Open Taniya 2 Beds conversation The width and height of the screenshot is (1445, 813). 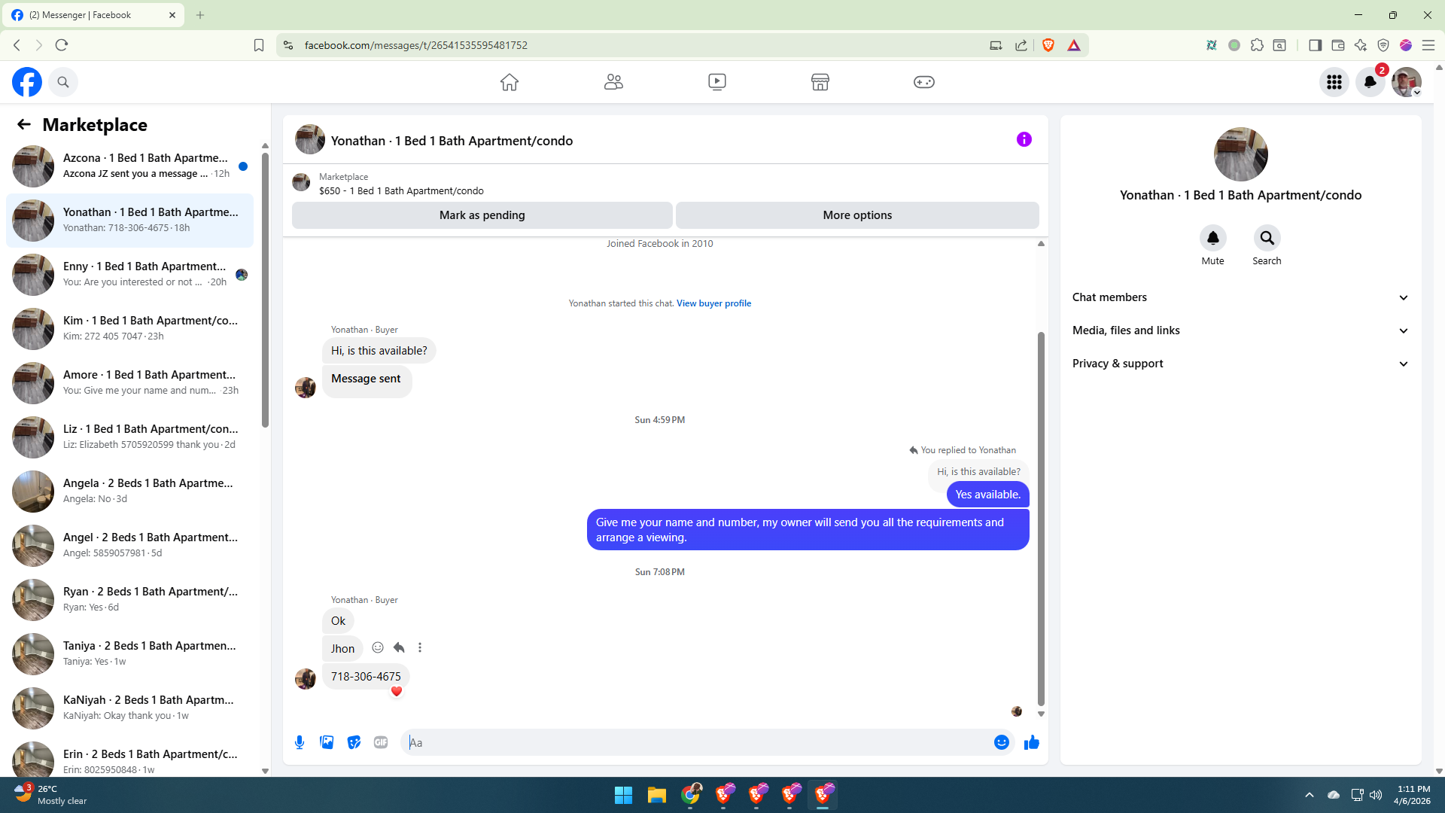(129, 654)
